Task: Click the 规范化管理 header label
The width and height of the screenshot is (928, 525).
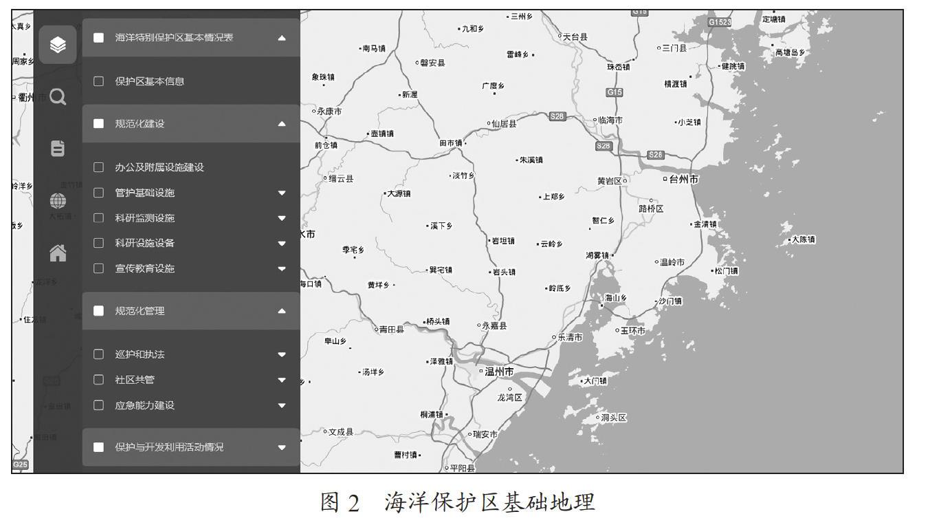Action: click(140, 311)
